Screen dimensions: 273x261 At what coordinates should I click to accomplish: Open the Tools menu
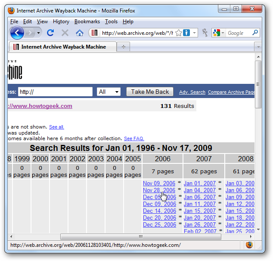tap(111, 21)
